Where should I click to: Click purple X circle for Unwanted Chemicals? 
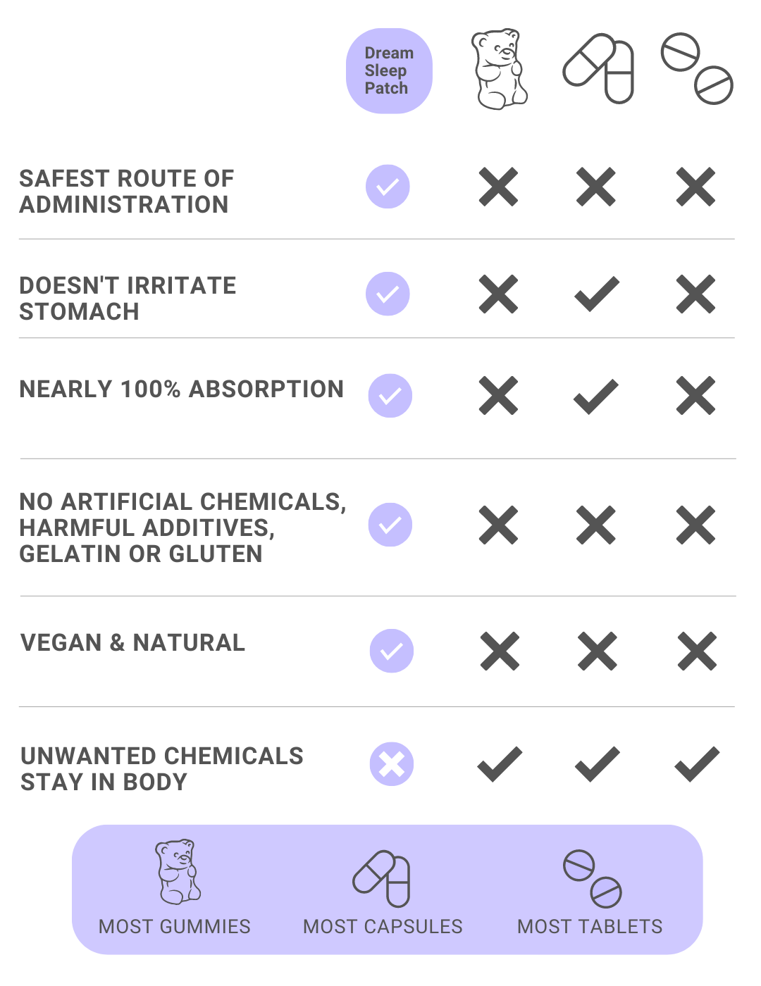tap(392, 764)
